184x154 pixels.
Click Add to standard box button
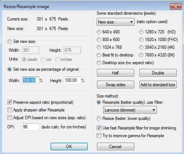[158, 85]
